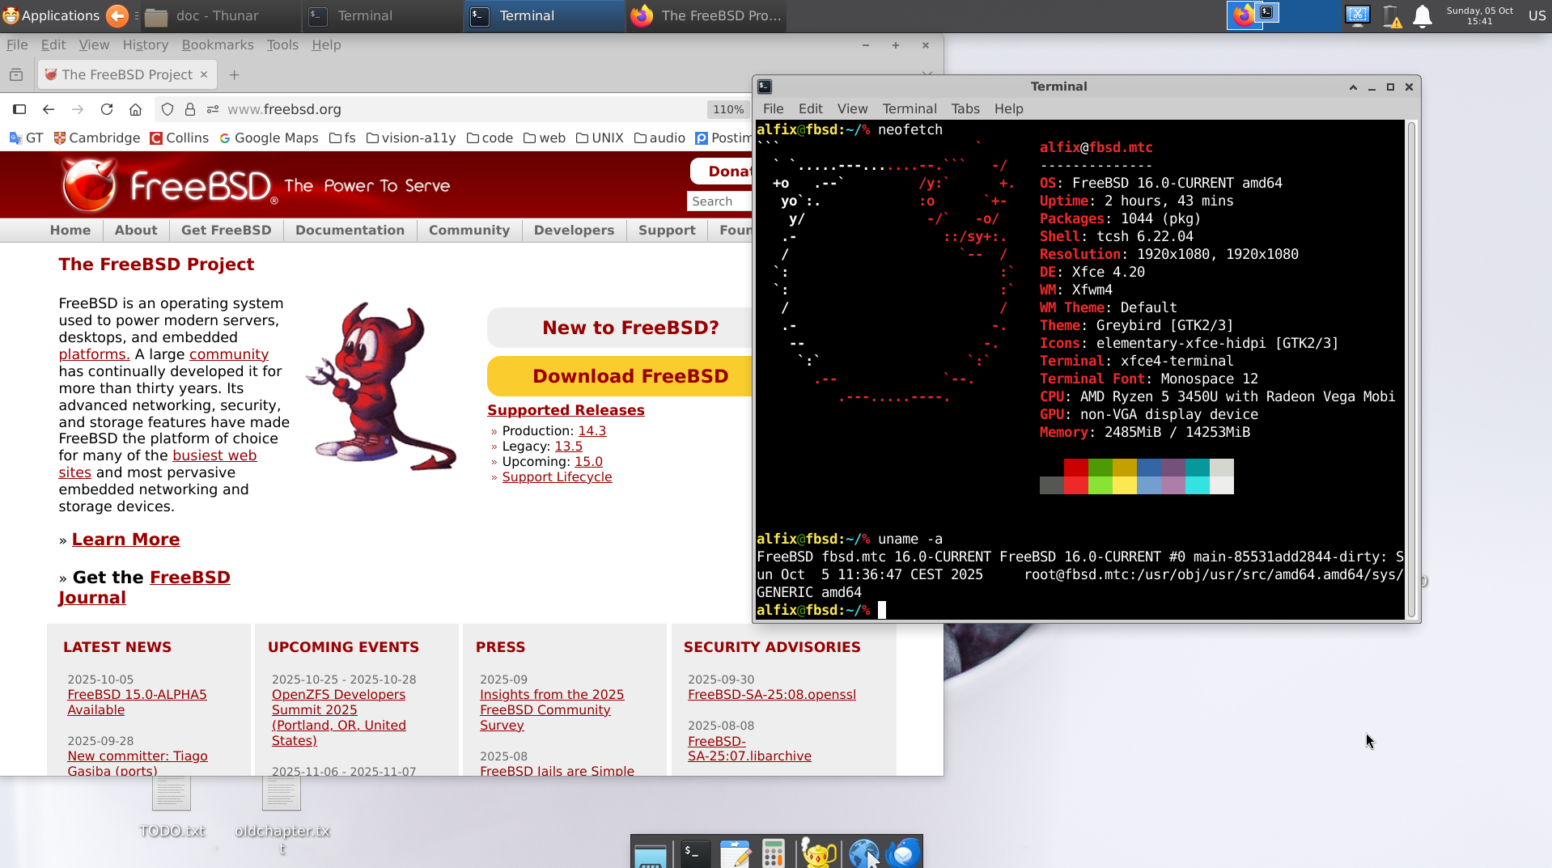Open the Learn More link

coord(125,540)
